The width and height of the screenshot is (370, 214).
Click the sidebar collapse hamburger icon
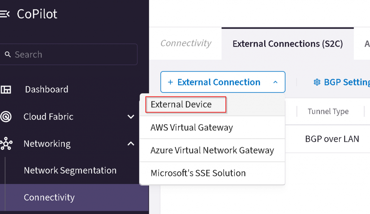[5, 14]
